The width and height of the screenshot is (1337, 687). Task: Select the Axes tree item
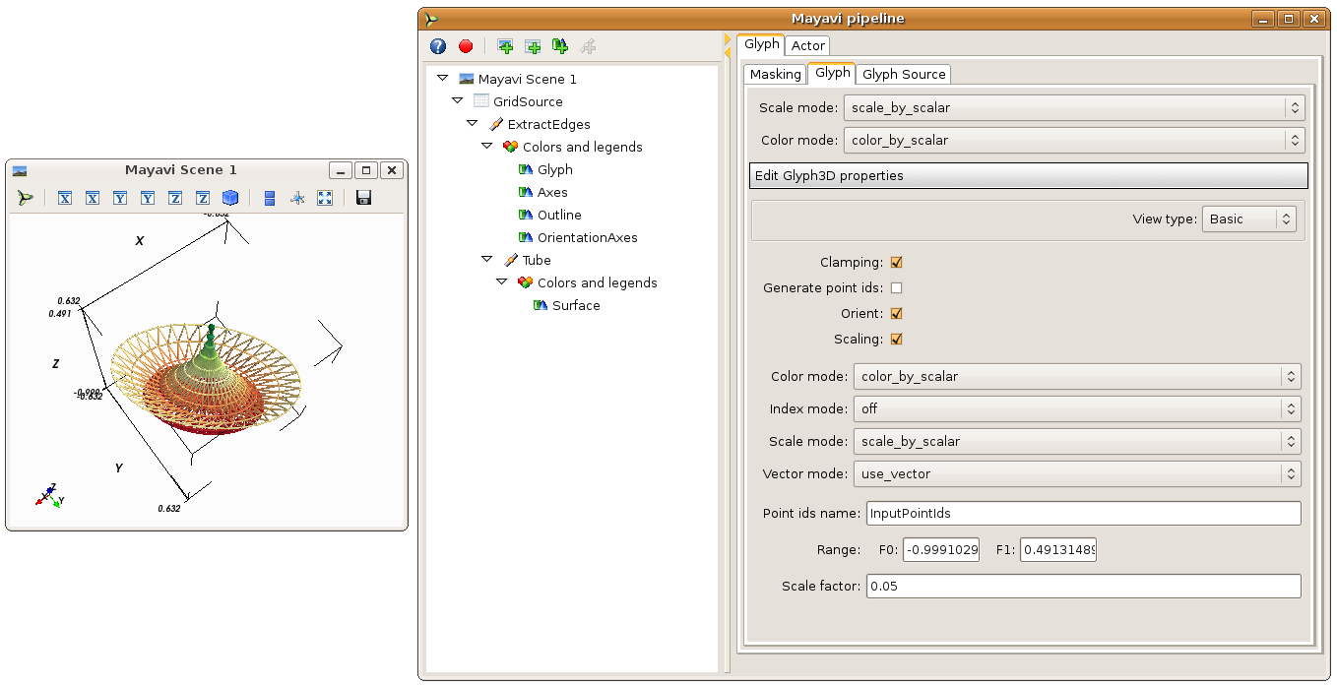[552, 192]
